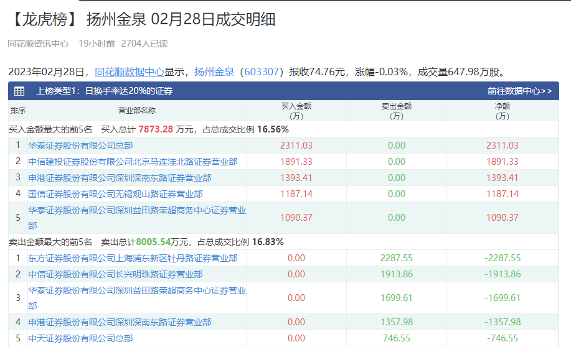Click net value -1699.61
571x347 pixels.
pos(503,298)
